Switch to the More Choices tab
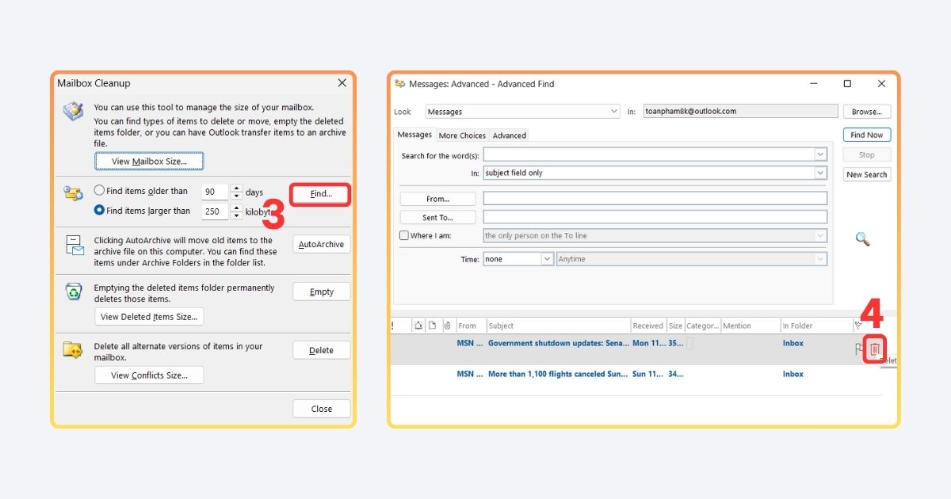Viewport: 951px width, 499px height. [462, 135]
